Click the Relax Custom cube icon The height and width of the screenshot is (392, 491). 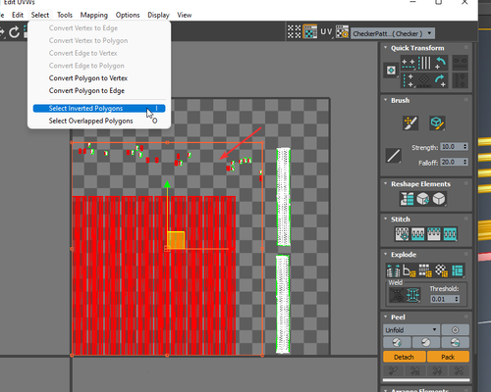tap(439, 199)
